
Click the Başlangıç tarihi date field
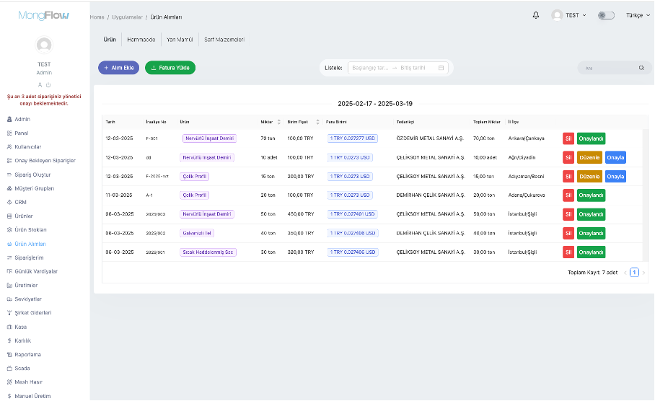click(370, 68)
